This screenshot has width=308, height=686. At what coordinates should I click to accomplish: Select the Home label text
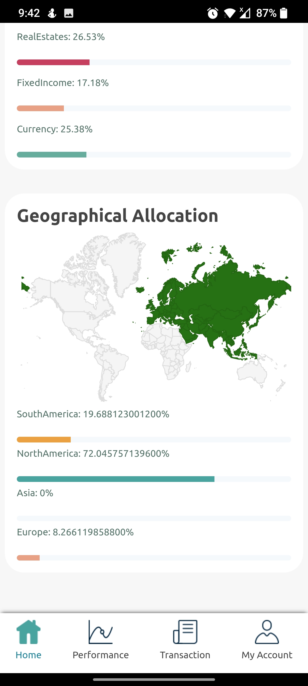pyautogui.click(x=29, y=655)
